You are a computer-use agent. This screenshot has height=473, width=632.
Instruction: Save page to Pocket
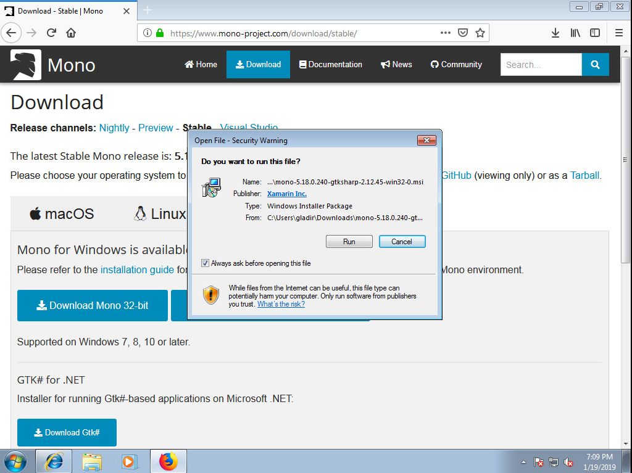[x=463, y=33]
